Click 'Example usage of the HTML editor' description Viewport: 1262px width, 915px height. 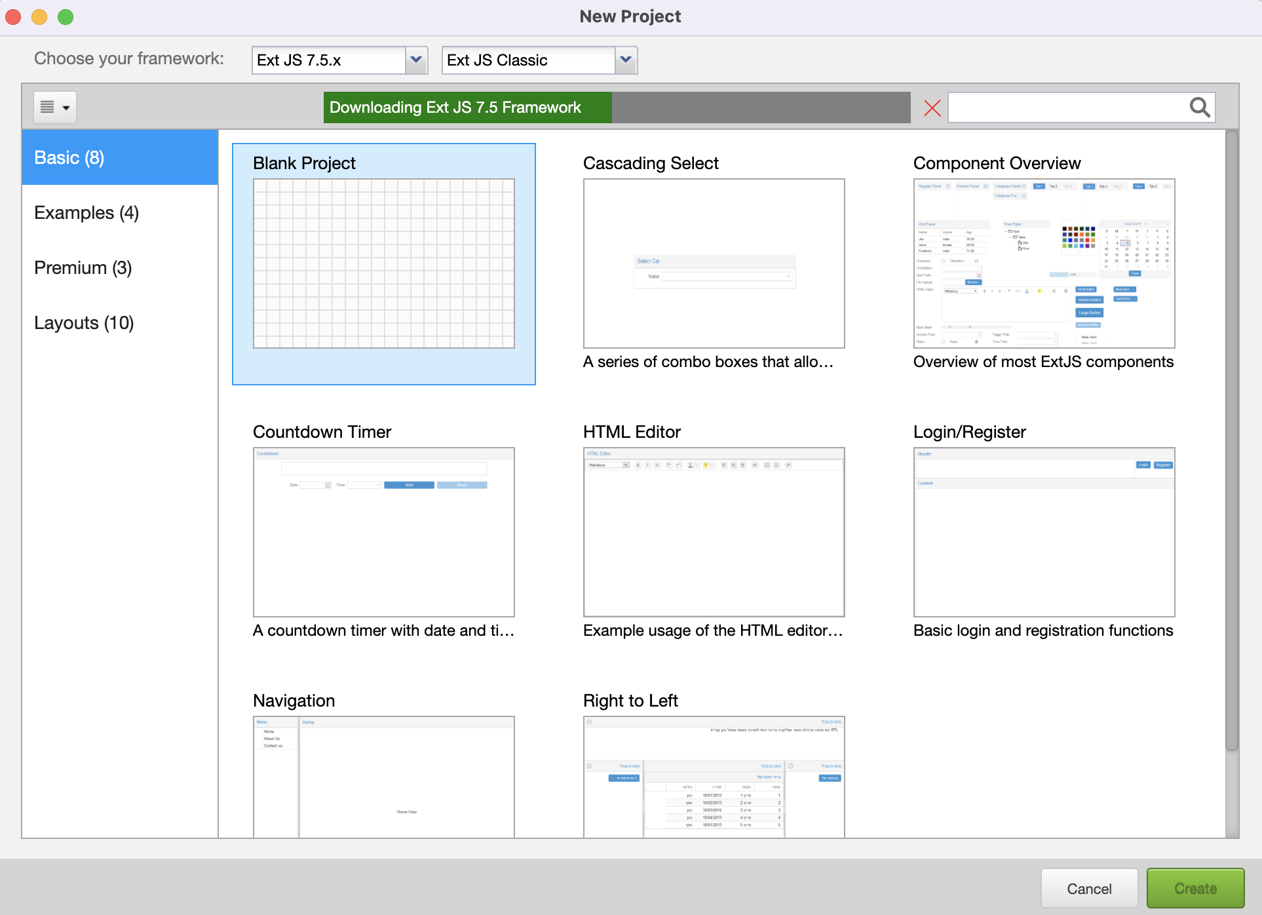tap(713, 631)
